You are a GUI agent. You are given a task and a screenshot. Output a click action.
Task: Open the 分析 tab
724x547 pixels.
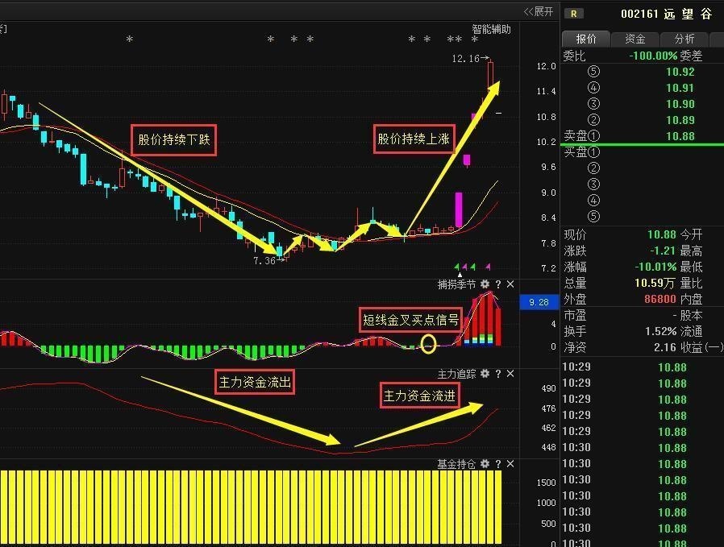coord(684,39)
